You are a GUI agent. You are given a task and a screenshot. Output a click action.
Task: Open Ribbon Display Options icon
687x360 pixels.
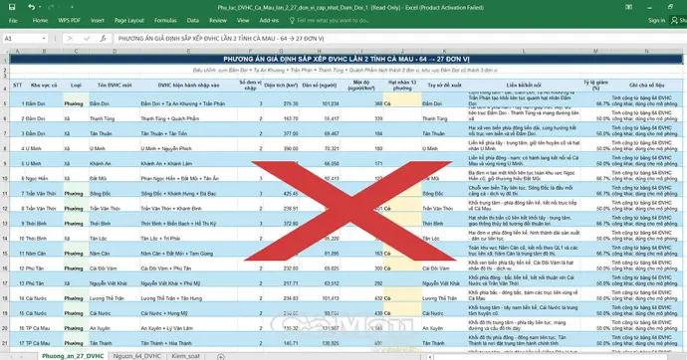point(628,7)
